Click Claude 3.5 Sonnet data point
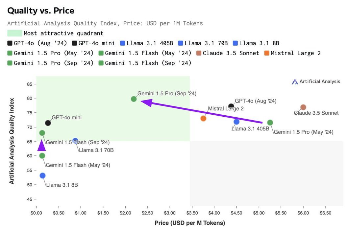 pyautogui.click(x=303, y=107)
